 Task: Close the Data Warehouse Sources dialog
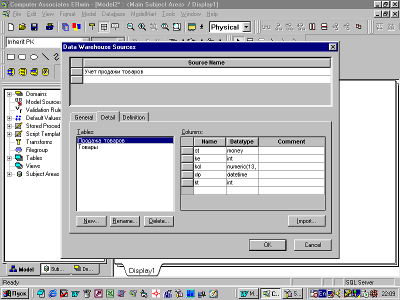[332, 47]
